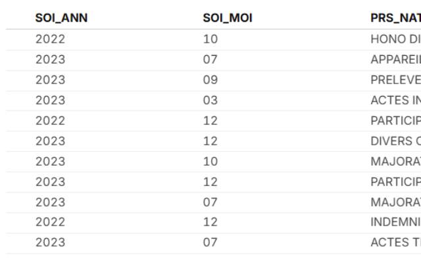Click the ACTES T cell in last row
The width and height of the screenshot is (421, 263).
tap(395, 243)
